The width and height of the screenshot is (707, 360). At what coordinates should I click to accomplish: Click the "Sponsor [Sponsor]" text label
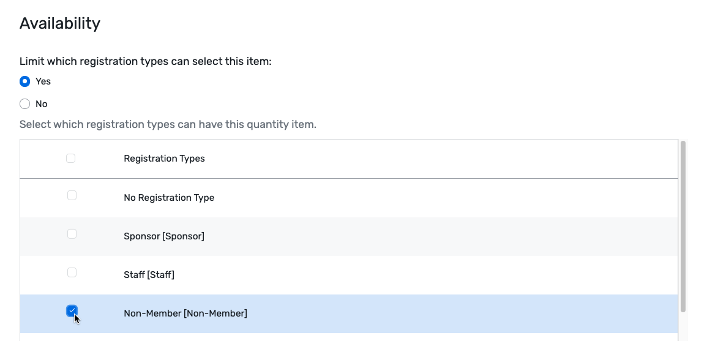pos(165,236)
